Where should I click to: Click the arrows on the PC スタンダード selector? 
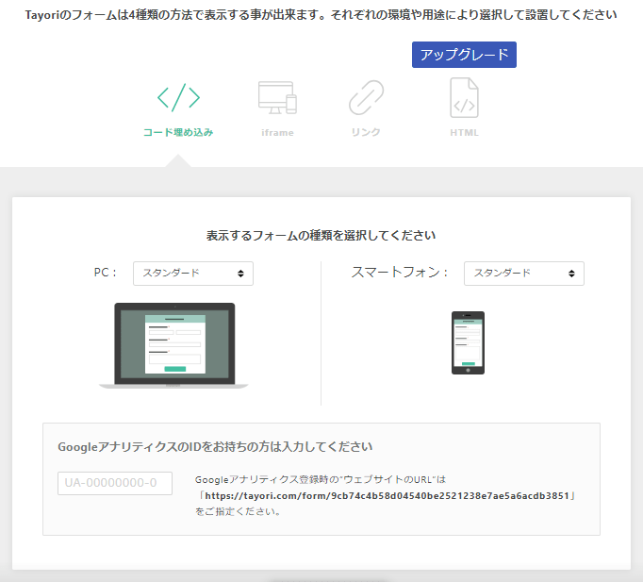coord(241,274)
